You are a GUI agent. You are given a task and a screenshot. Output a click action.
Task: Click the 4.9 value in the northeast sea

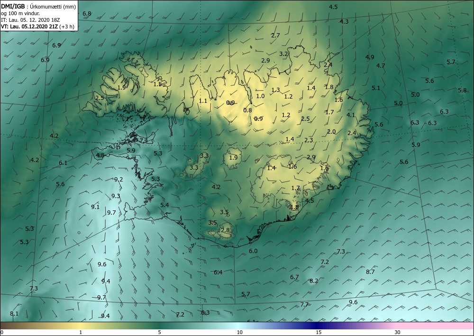coord(370,57)
